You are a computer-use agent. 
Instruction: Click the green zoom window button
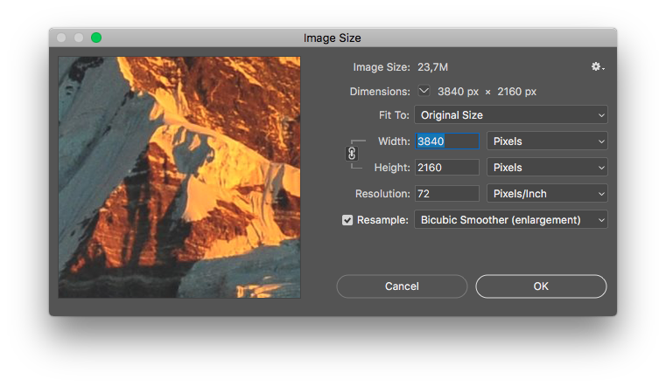pyautogui.click(x=96, y=38)
